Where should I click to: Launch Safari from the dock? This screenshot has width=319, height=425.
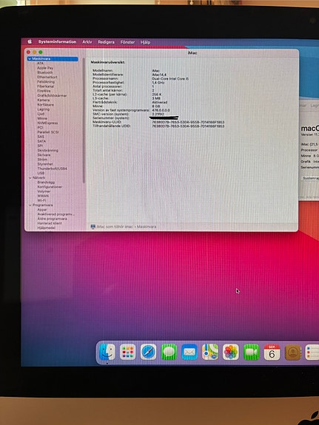(148, 352)
